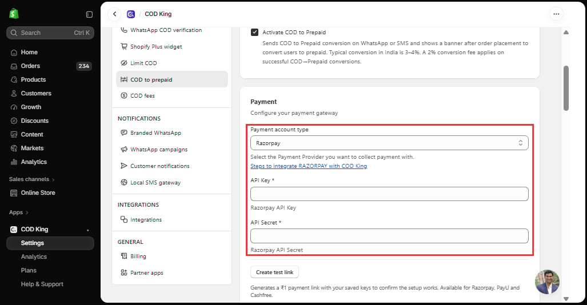The height and width of the screenshot is (305, 587).
Task: Click the API Key input field
Action: (389, 194)
